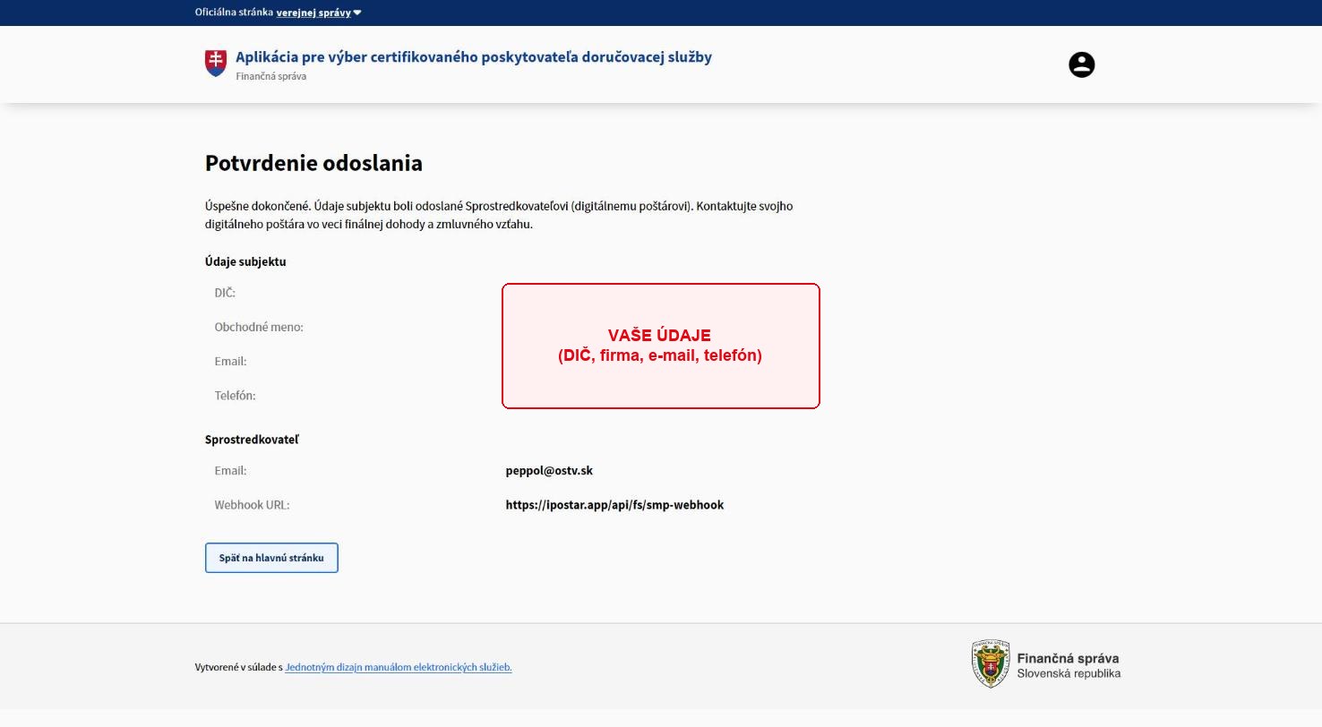
Task: Click the 'Webhook URL:' label
Action: (253, 505)
